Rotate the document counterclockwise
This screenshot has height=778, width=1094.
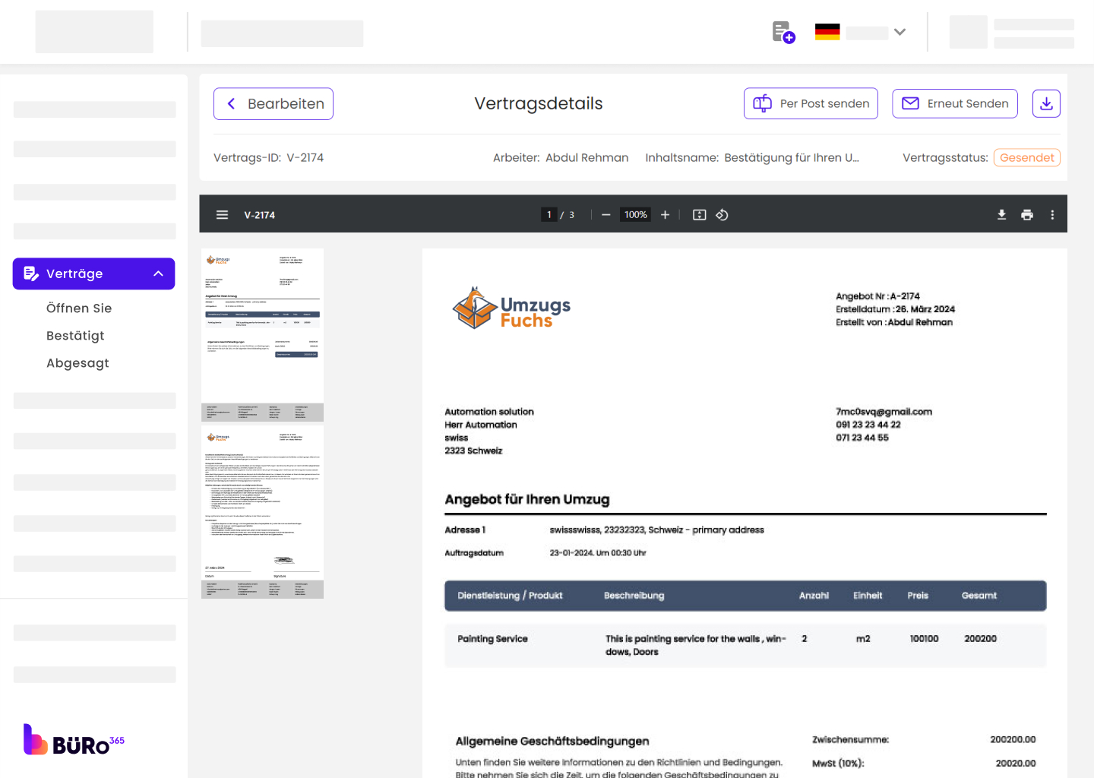pyautogui.click(x=722, y=215)
